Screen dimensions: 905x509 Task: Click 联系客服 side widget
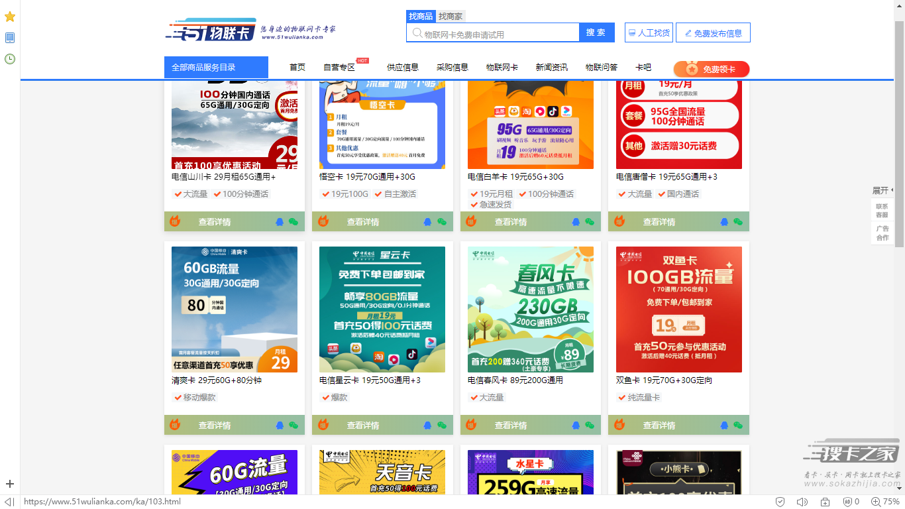click(x=882, y=210)
